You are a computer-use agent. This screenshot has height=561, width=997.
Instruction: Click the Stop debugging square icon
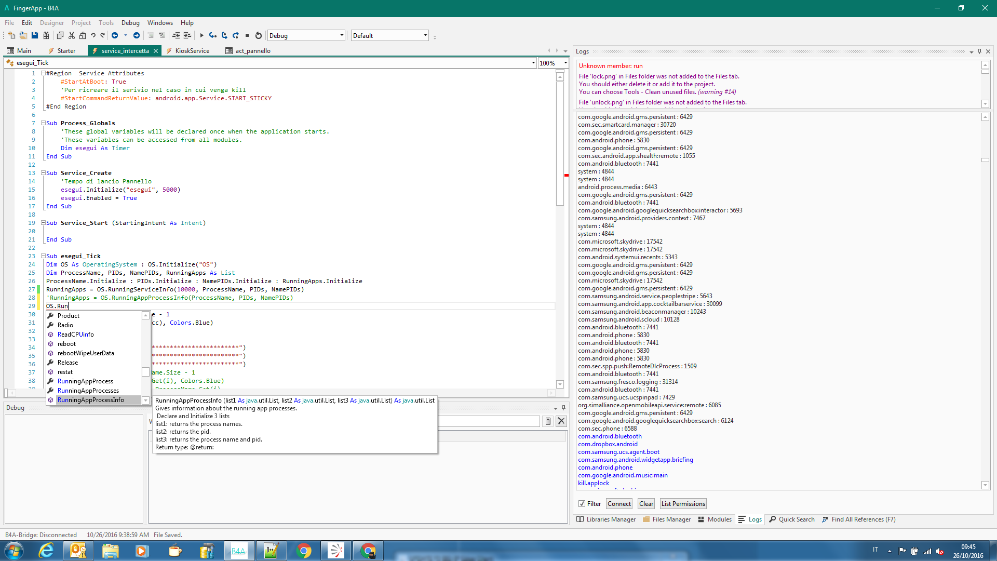[x=247, y=35]
